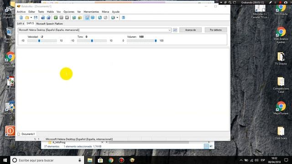Start reading aloud with green play icon
This screenshot has width=292, height=164.
pyautogui.click(x=56, y=18)
